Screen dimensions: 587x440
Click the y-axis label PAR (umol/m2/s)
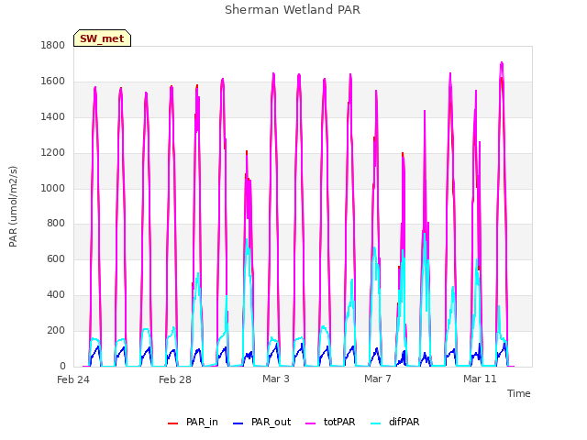click(x=13, y=206)
